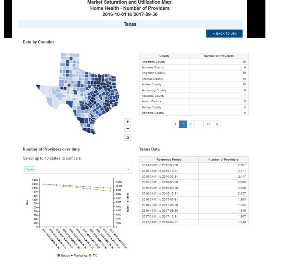Select page 1 in the pagination

point(183,124)
